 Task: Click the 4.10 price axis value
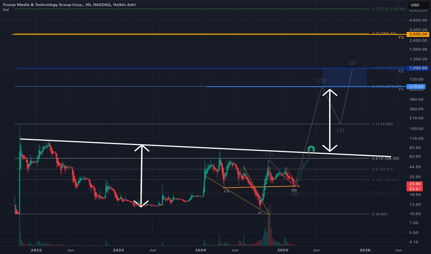click(414, 242)
